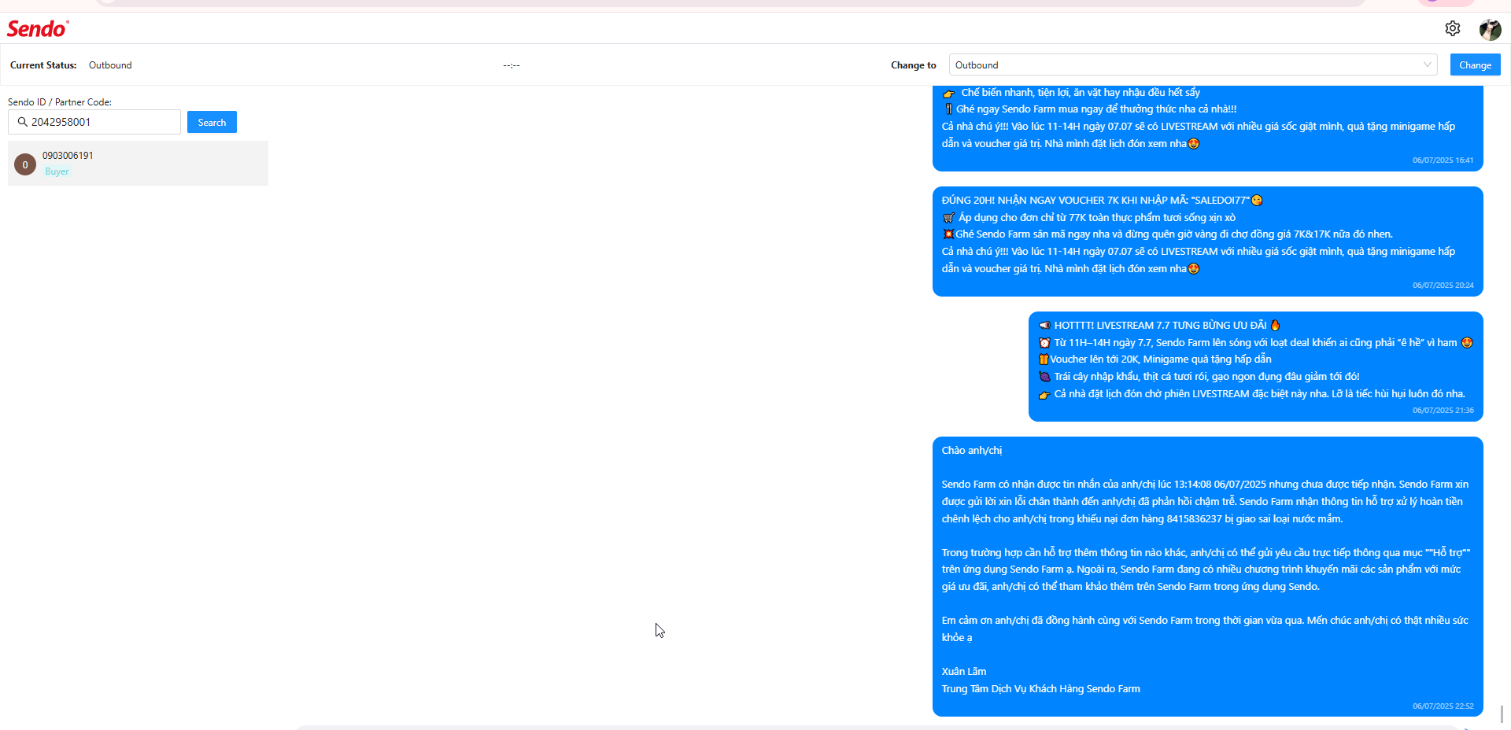This screenshot has height=730, width=1511.
Task: Select the buyer 0903006191 conversation
Action: [x=138, y=164]
